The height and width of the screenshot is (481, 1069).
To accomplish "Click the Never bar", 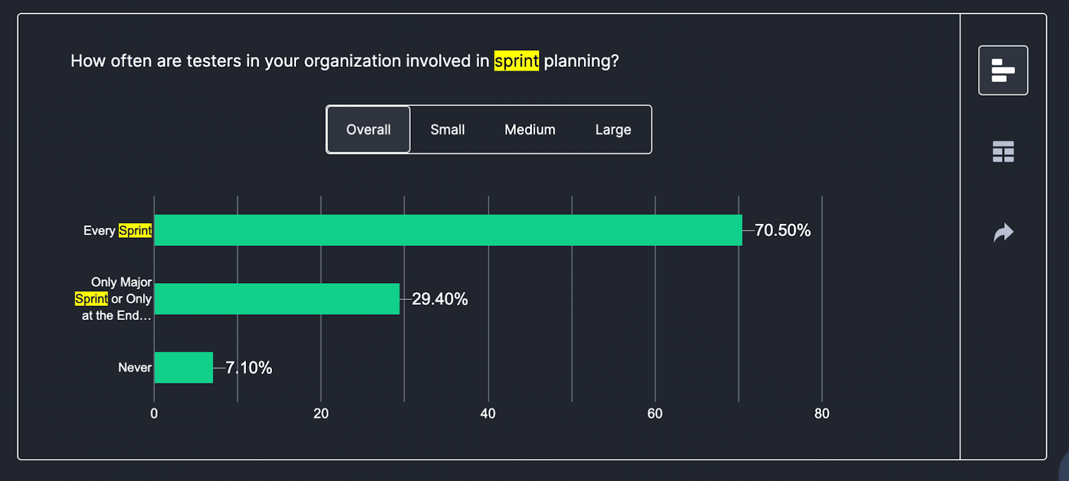I will (182, 367).
